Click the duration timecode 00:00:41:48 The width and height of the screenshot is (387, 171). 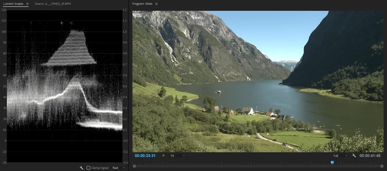click(370, 156)
